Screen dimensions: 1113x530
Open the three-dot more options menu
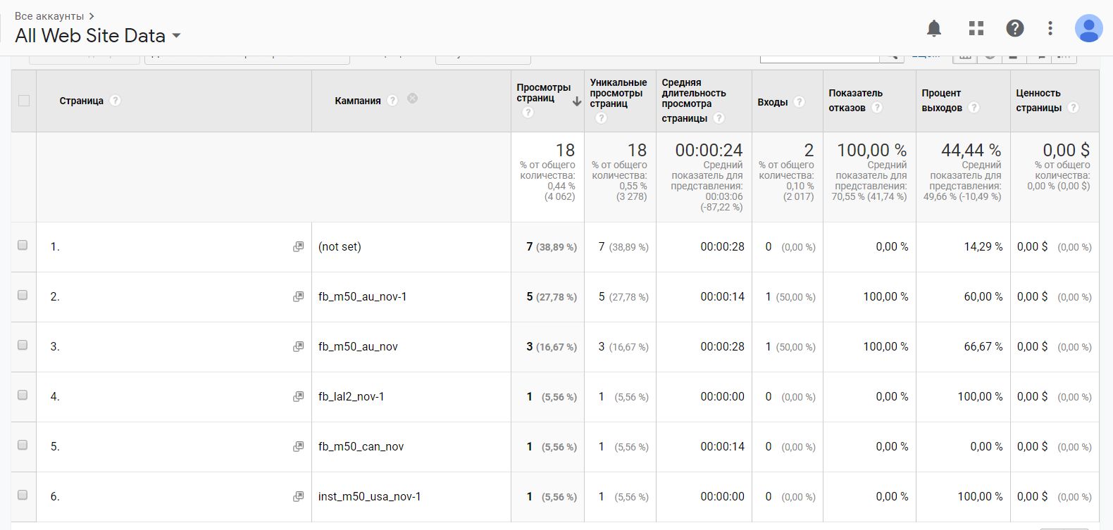pos(1050,28)
